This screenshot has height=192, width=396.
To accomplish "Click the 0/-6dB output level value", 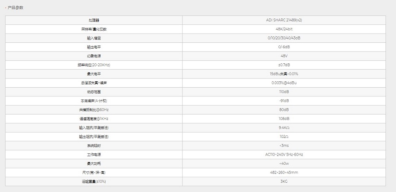I will pos(284,47).
